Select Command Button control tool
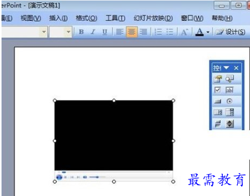The width and height of the screenshot is (250, 196). coord(218,102)
